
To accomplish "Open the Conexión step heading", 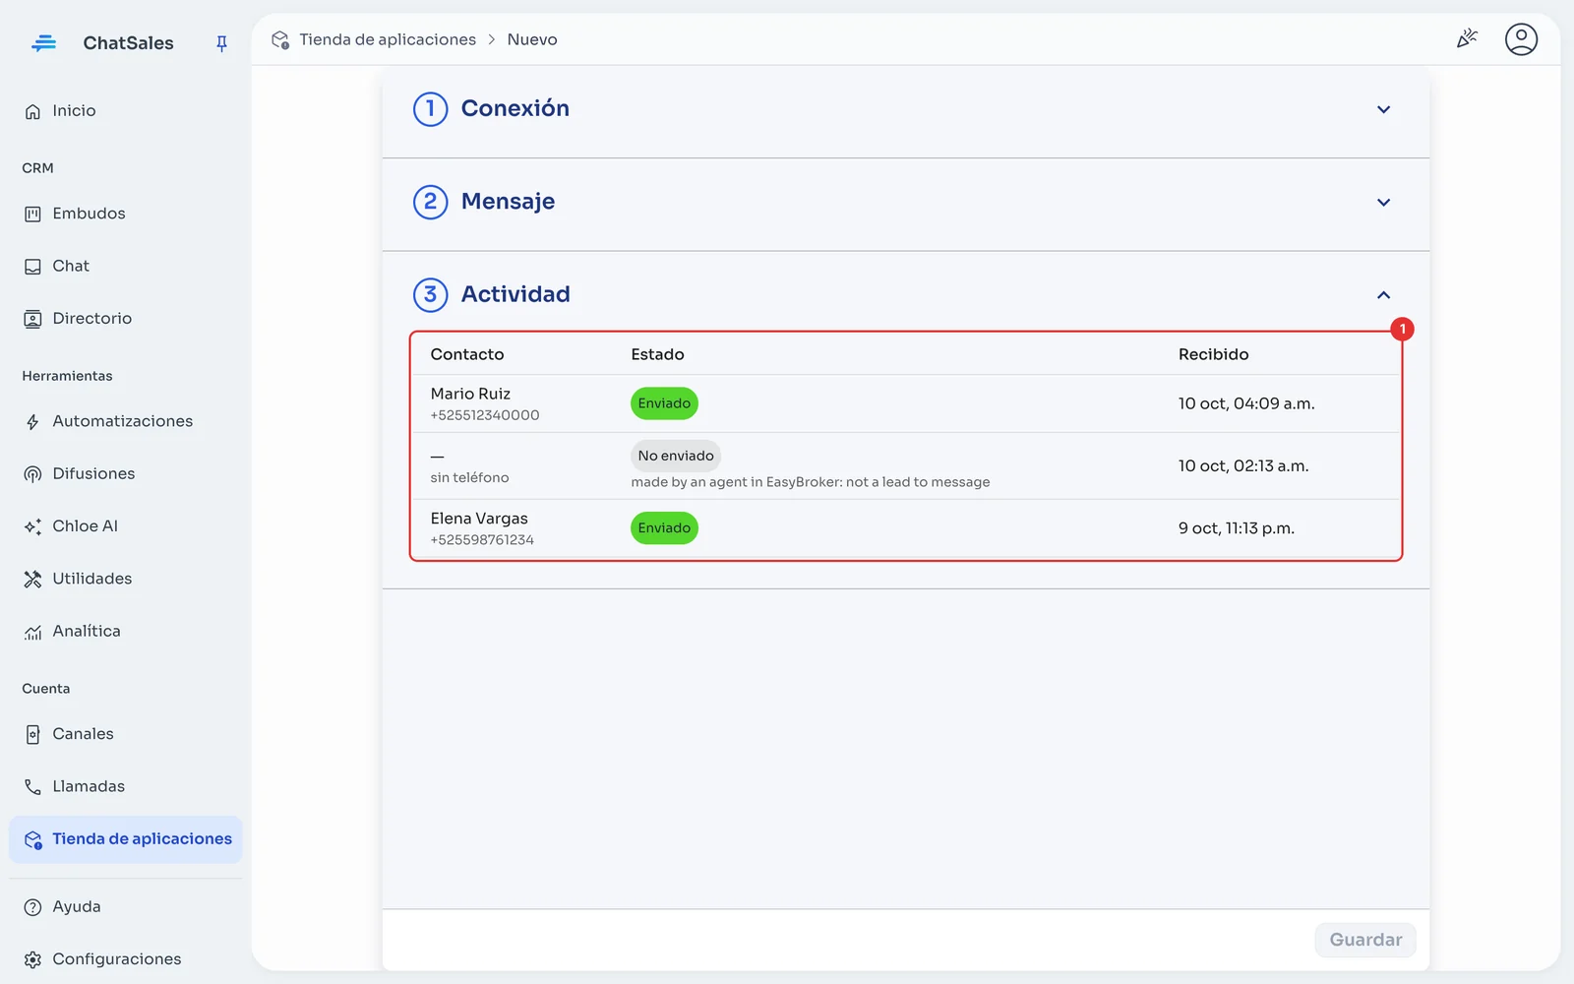I will click(x=515, y=108).
